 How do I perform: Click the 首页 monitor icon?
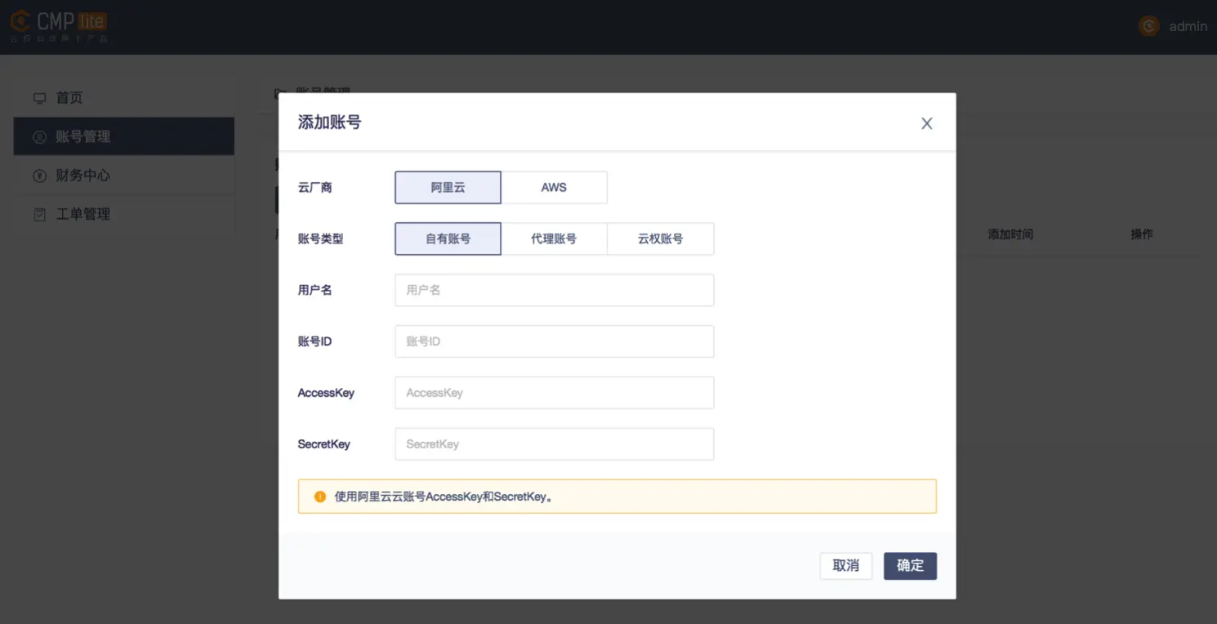point(39,98)
